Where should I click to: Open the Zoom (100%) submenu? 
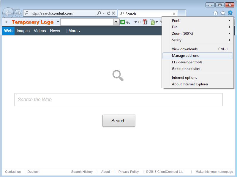(x=198, y=33)
